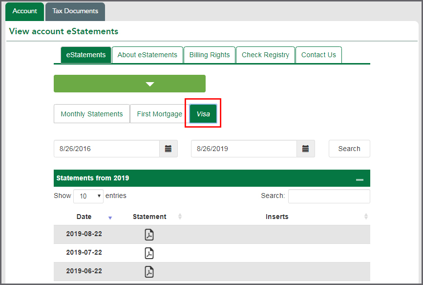Click the date 2019-08-22 row
This screenshot has width=423, height=285.
[x=212, y=234]
